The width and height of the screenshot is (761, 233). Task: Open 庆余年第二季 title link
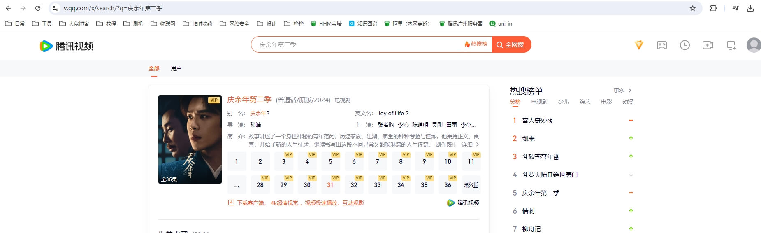249,100
